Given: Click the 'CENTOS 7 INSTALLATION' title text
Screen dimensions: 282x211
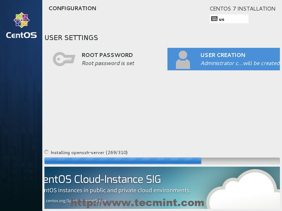Looking at the screenshot, I should [243, 9].
